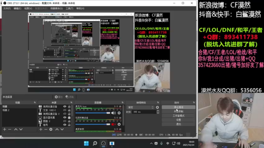The width and height of the screenshot is (264, 148).
Task: Click the 滤镜 button above panels
Action: tap(70, 97)
